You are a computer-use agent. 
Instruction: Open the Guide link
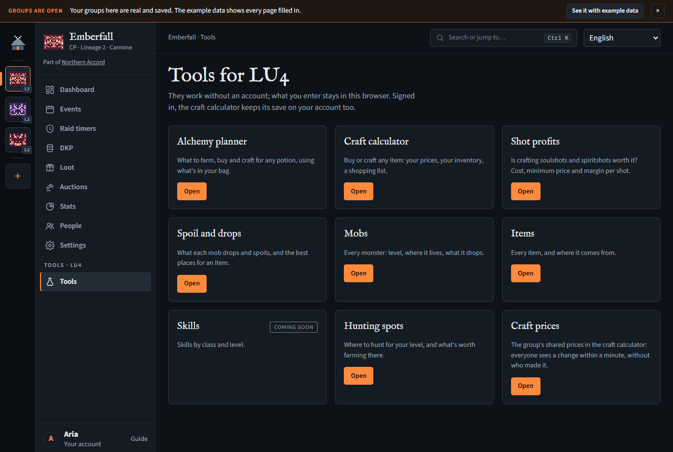(x=139, y=439)
